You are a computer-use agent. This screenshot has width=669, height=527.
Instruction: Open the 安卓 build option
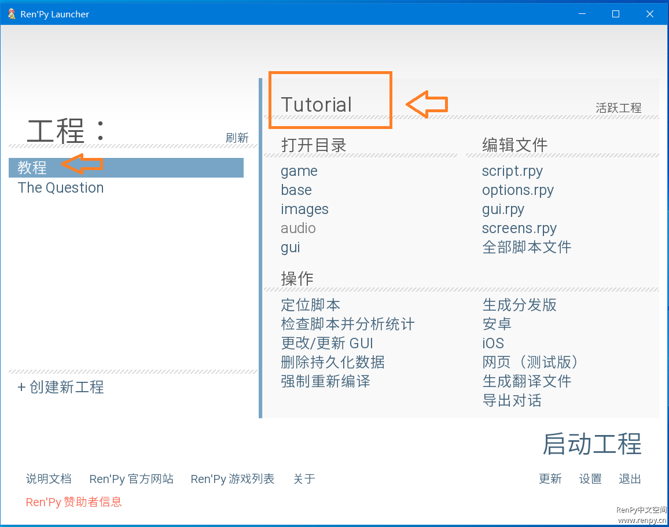pyautogui.click(x=497, y=324)
